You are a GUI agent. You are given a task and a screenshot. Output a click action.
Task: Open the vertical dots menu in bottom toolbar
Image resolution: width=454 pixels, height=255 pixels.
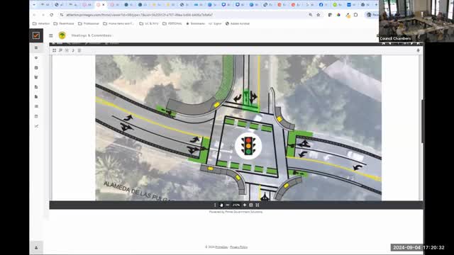click(x=215, y=205)
